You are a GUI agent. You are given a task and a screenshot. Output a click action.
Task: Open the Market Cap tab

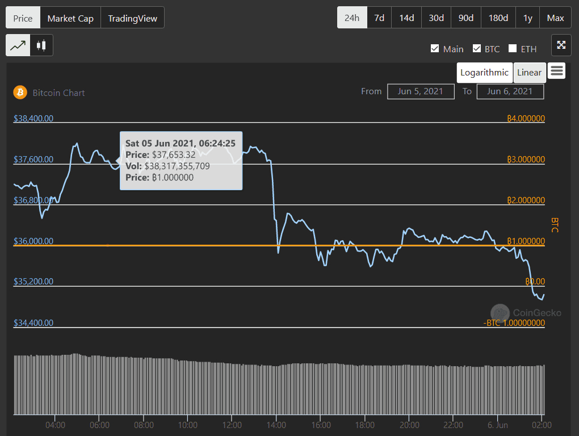(x=70, y=18)
